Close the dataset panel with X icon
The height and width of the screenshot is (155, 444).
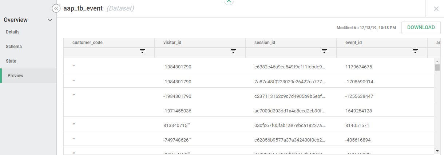[x=436, y=9]
